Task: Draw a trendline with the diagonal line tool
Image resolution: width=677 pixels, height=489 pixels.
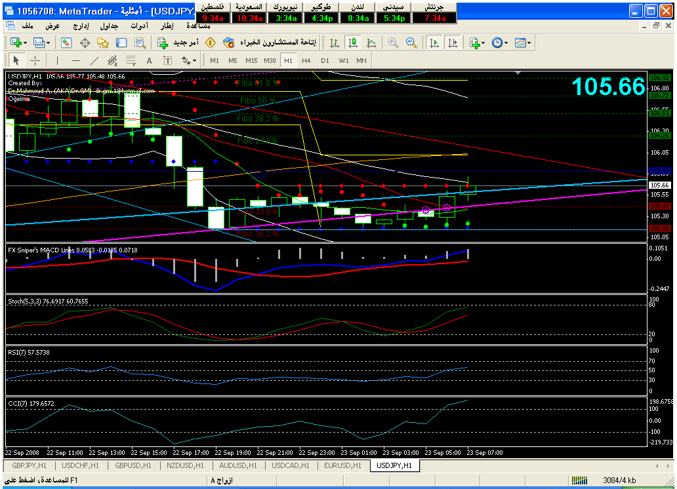Action: click(x=94, y=60)
